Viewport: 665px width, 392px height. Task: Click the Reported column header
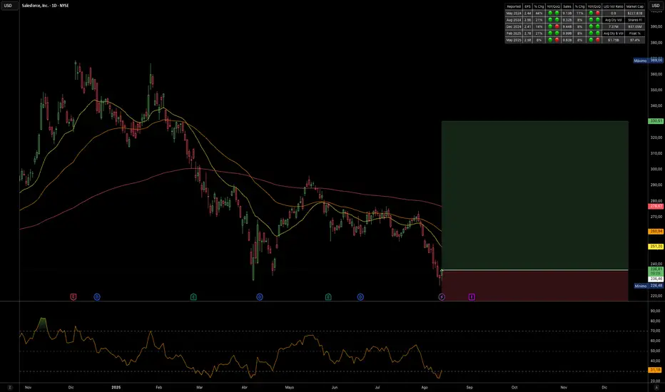pyautogui.click(x=514, y=6)
